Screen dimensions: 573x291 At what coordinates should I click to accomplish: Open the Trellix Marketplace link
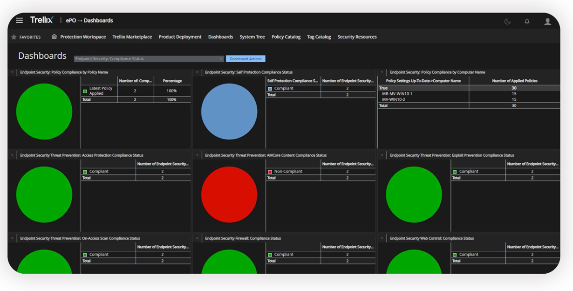tap(132, 37)
